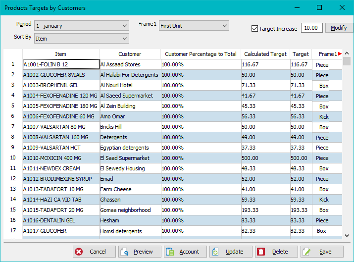The image size is (354, 262).
Task: Click the Modify button
Action: pos(339,28)
